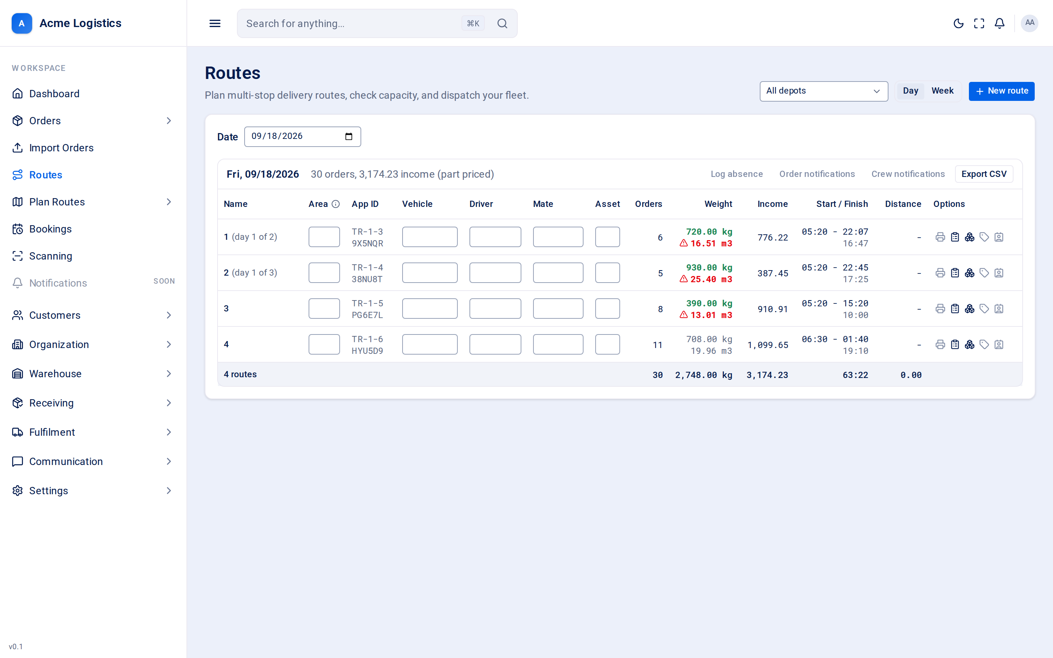Expand the Orders sidebar section
This screenshot has height=658, width=1053.
click(93, 121)
